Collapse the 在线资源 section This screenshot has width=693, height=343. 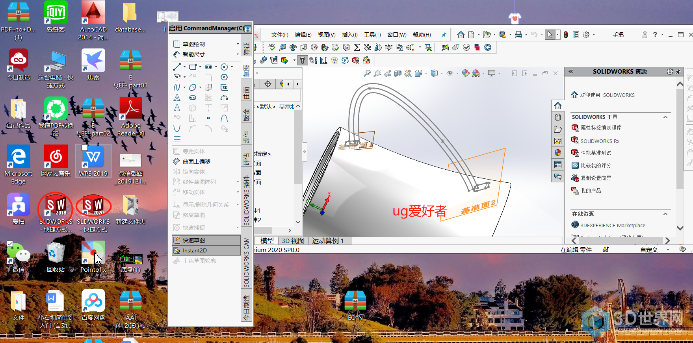point(665,214)
